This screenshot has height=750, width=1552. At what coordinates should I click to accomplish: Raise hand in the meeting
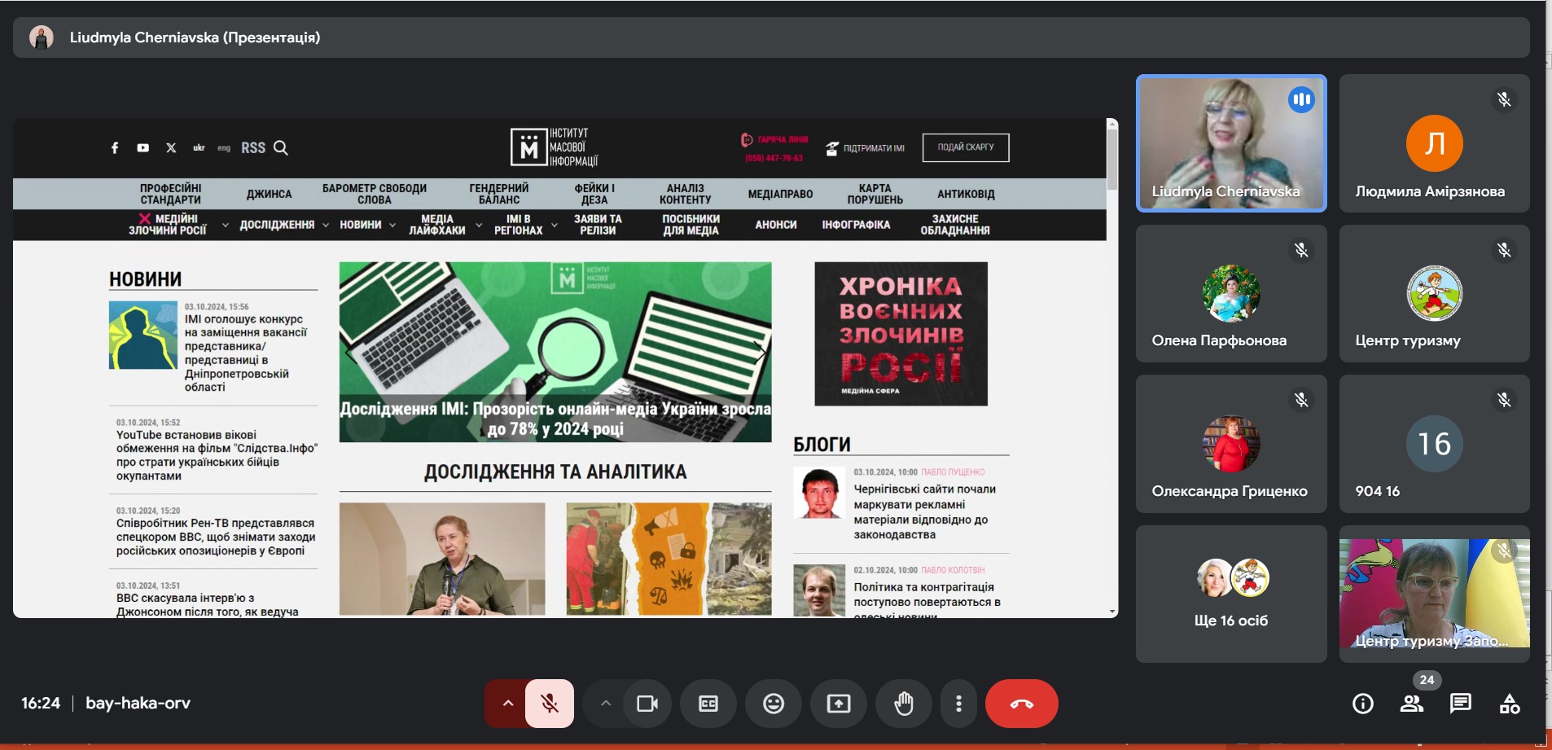904,704
